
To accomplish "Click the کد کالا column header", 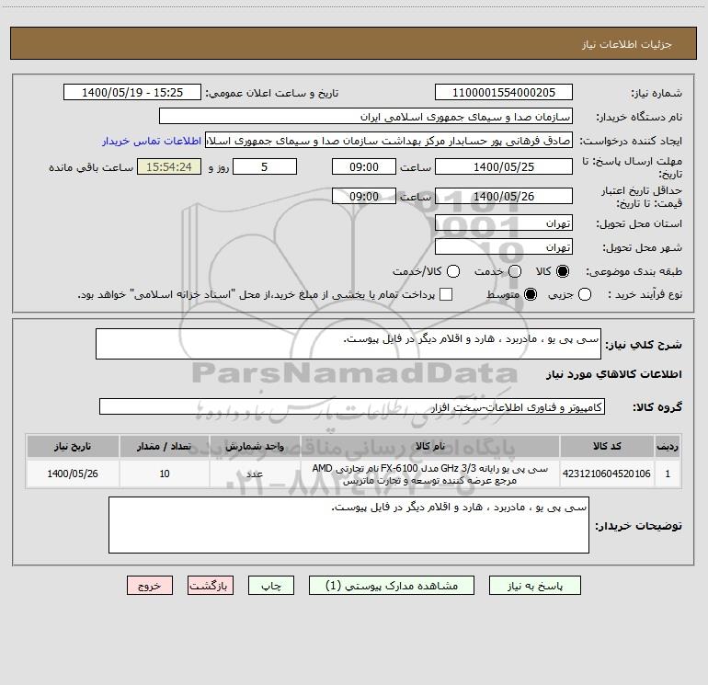I will click(607, 446).
